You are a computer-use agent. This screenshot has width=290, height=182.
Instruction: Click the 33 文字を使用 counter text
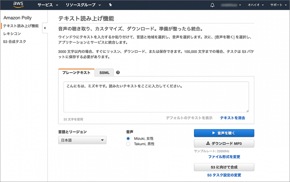tap(73, 119)
